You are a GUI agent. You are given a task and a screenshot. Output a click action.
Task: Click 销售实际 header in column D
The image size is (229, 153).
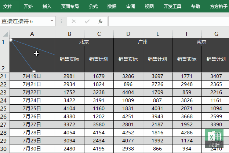coord(128,59)
